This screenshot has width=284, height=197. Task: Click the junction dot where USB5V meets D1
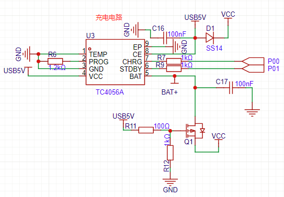click(195, 38)
